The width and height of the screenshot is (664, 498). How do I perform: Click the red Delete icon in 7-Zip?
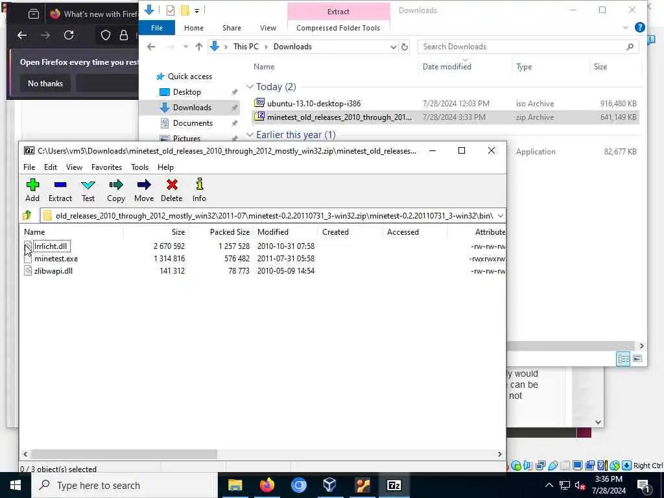[x=171, y=190]
